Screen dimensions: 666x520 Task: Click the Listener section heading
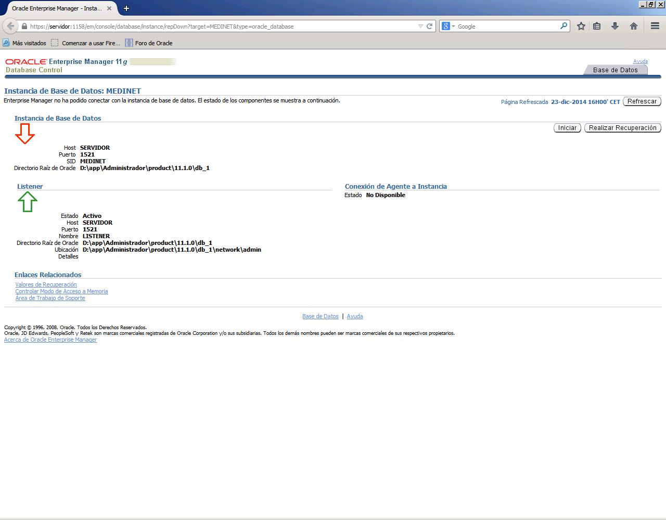30,186
